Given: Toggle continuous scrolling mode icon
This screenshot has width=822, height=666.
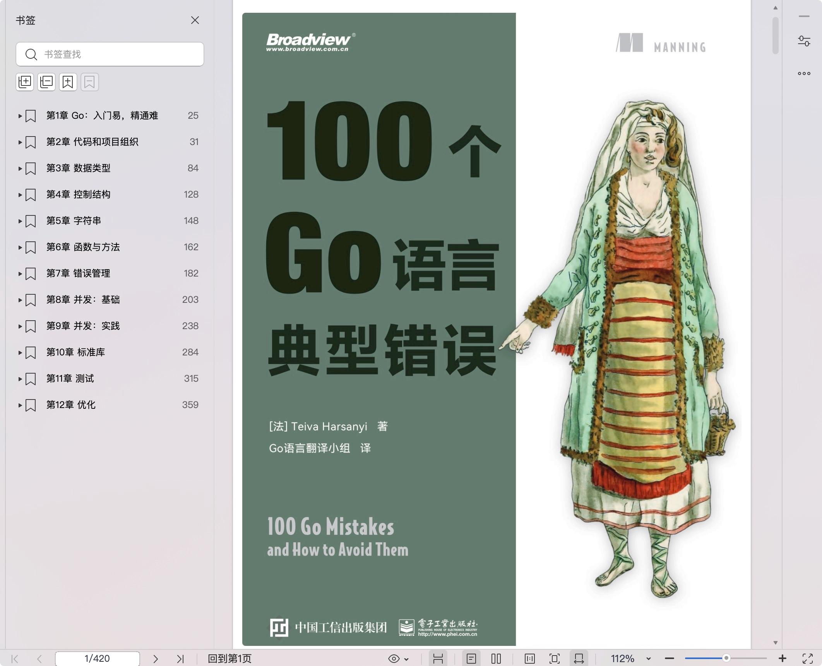Looking at the screenshot, I should (438, 659).
